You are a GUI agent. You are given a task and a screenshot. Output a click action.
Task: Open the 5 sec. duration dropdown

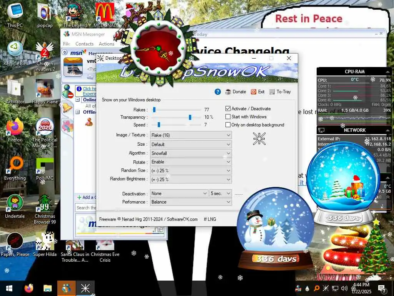coord(220,193)
